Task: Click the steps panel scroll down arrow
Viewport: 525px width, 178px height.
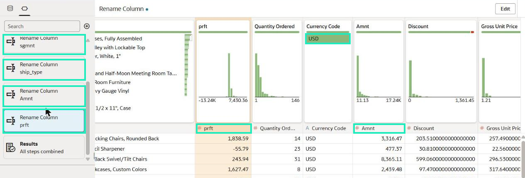Action: 88,159
